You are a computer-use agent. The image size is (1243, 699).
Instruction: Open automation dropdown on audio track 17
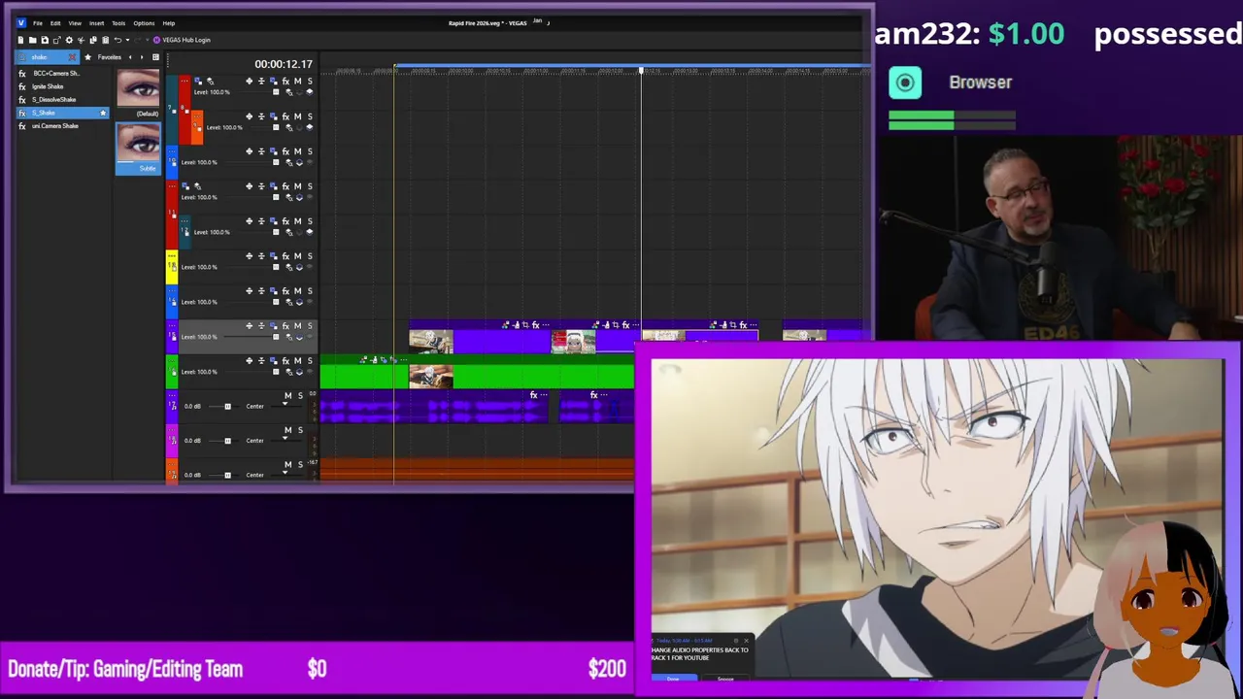[285, 404]
